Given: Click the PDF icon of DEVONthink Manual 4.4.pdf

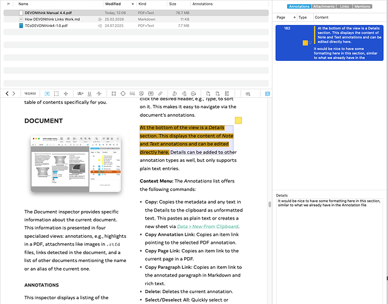Looking at the screenshot, I should pyautogui.click(x=21, y=13).
